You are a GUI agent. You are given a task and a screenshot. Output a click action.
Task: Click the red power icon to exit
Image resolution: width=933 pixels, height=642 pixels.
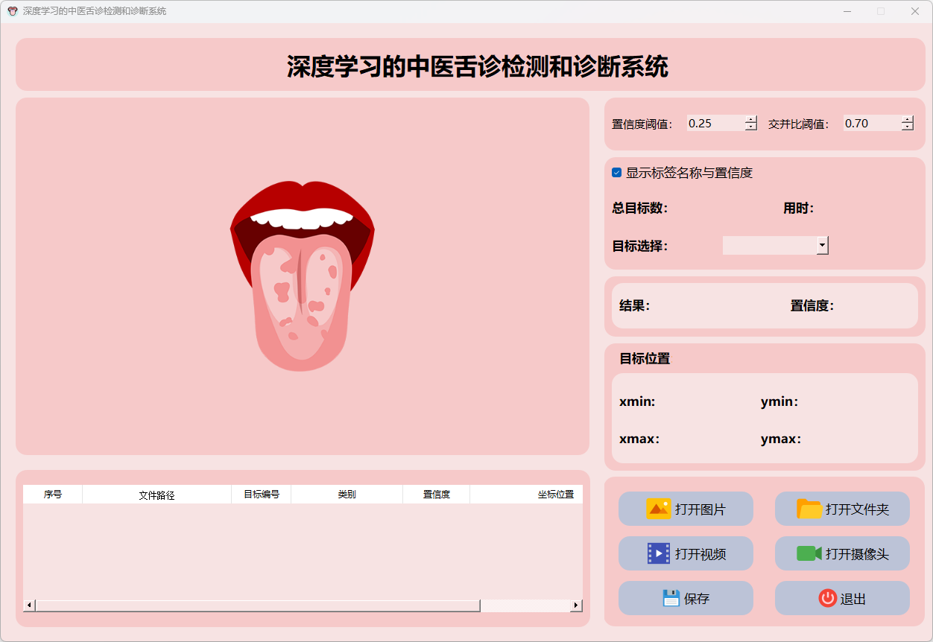[x=827, y=598]
